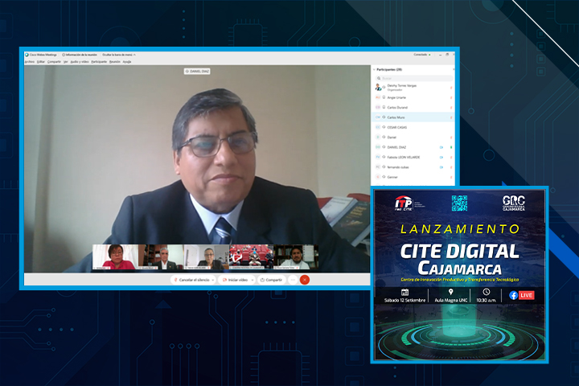This screenshot has height=386, width=579.
Task: Expand the video options arrow beside Iniciar video
Action: pyautogui.click(x=252, y=280)
